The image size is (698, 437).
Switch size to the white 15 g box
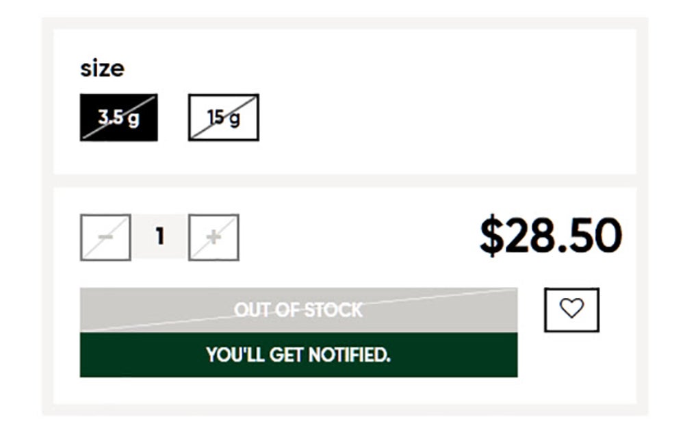(224, 118)
